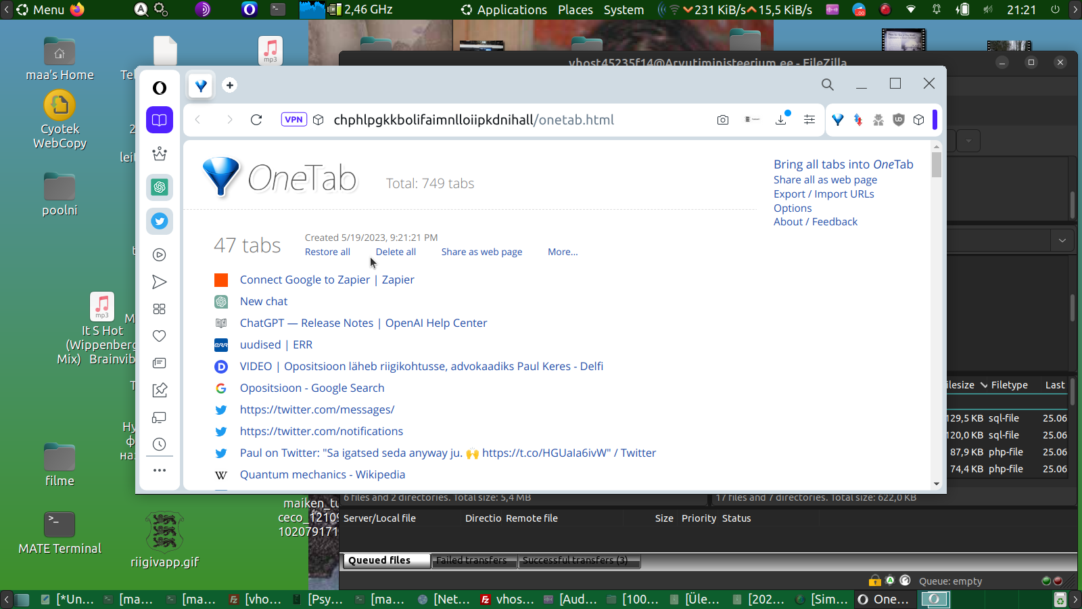This screenshot has width=1082, height=609.
Task: Open a new tab with plus button
Action: (x=230, y=85)
